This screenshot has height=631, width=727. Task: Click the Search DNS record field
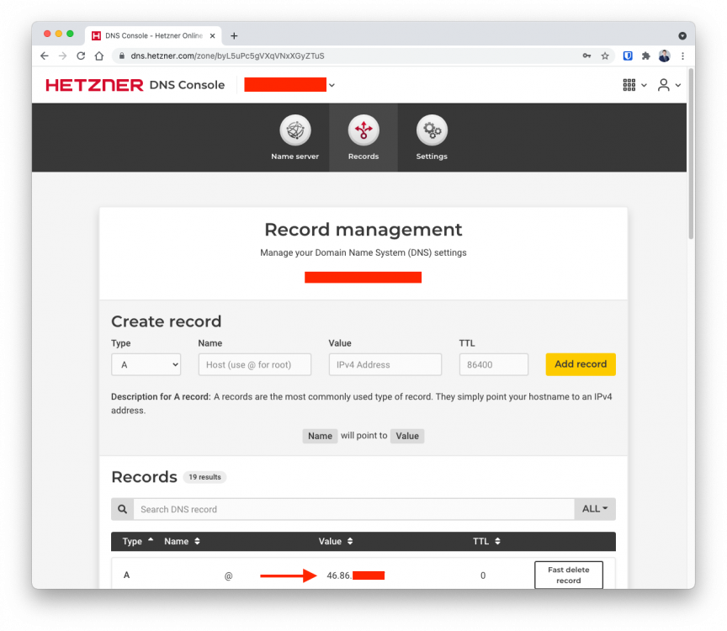[x=353, y=509]
